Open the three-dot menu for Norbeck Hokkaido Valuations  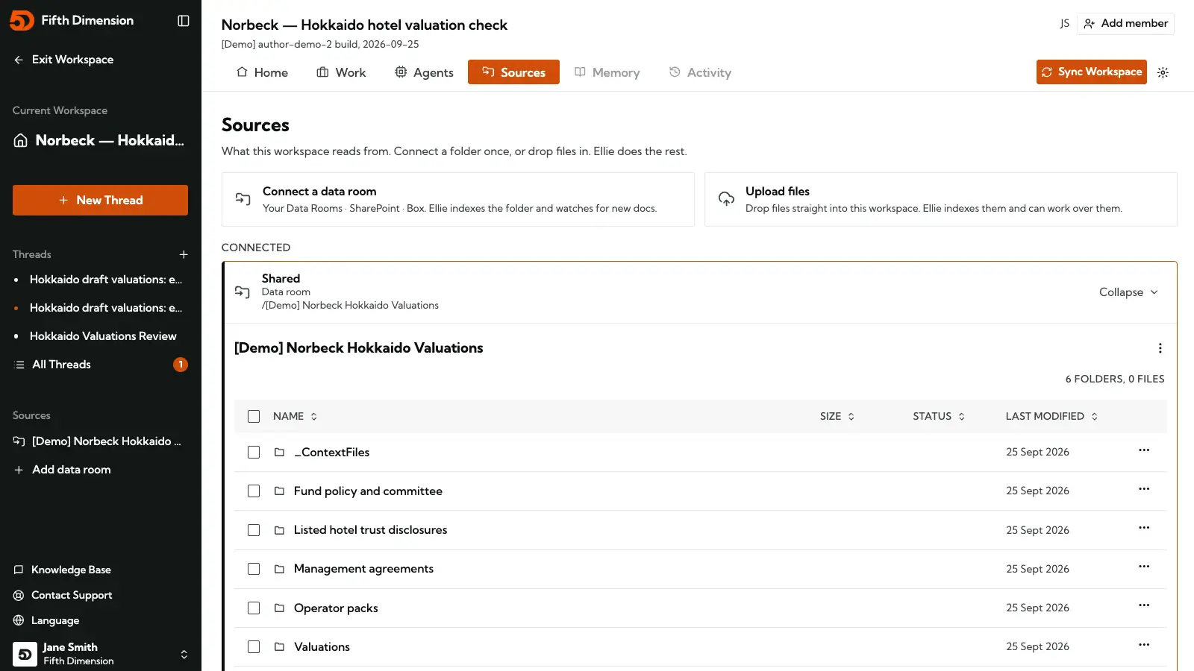tap(1160, 348)
